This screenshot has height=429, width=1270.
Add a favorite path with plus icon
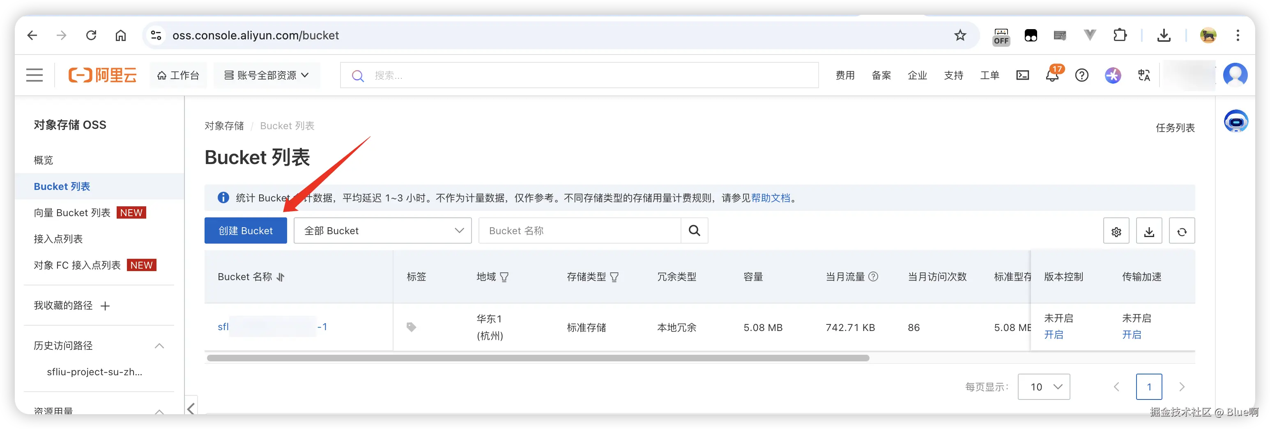coord(105,306)
